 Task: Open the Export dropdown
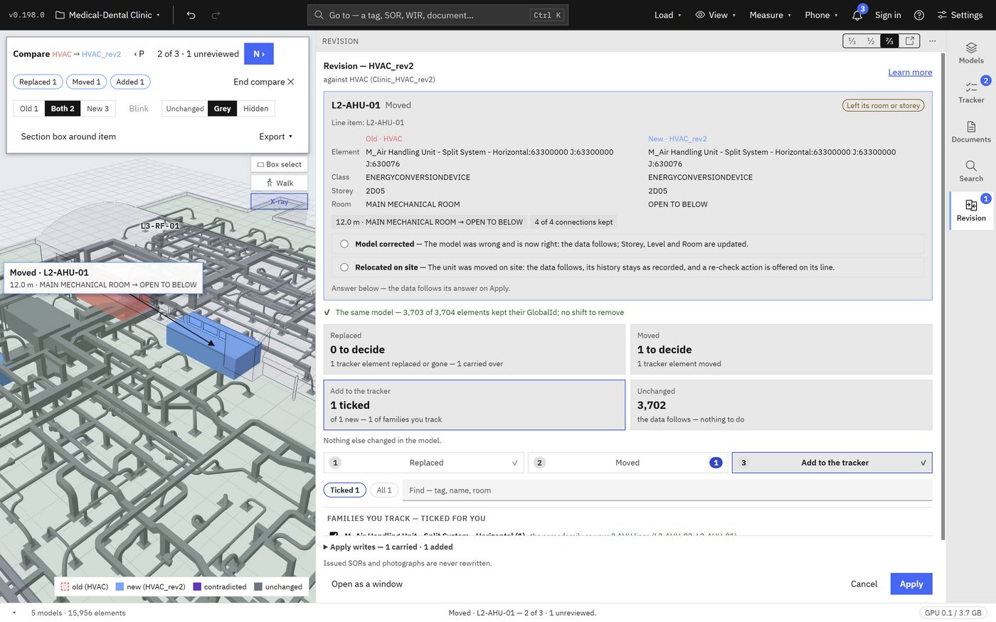[x=276, y=136]
